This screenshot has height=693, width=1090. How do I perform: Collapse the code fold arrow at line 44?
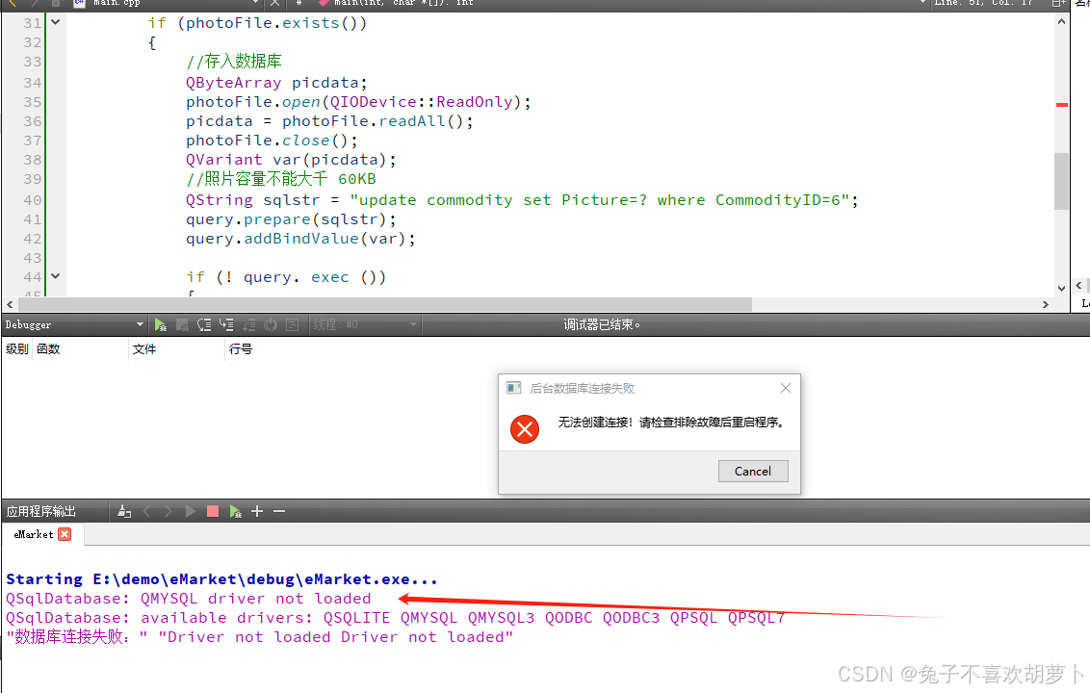coord(56,276)
